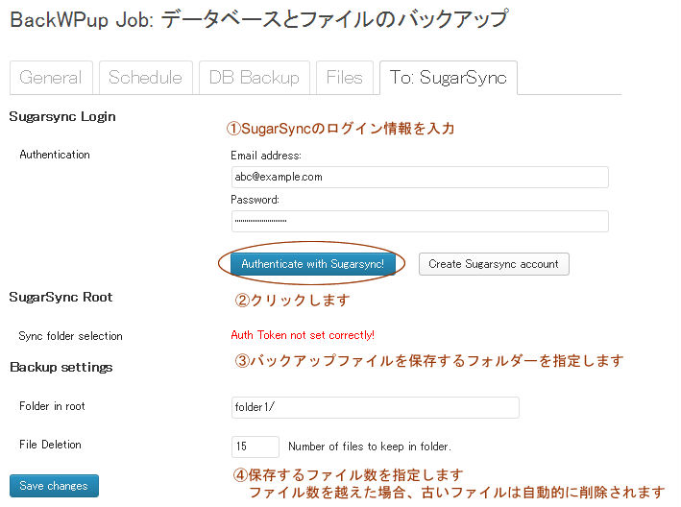Screen dimensions: 681x507
Task: Focus the Email address field
Action: [420, 177]
